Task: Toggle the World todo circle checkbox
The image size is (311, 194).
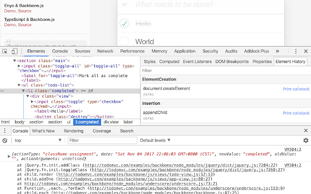Action: click(124, 41)
